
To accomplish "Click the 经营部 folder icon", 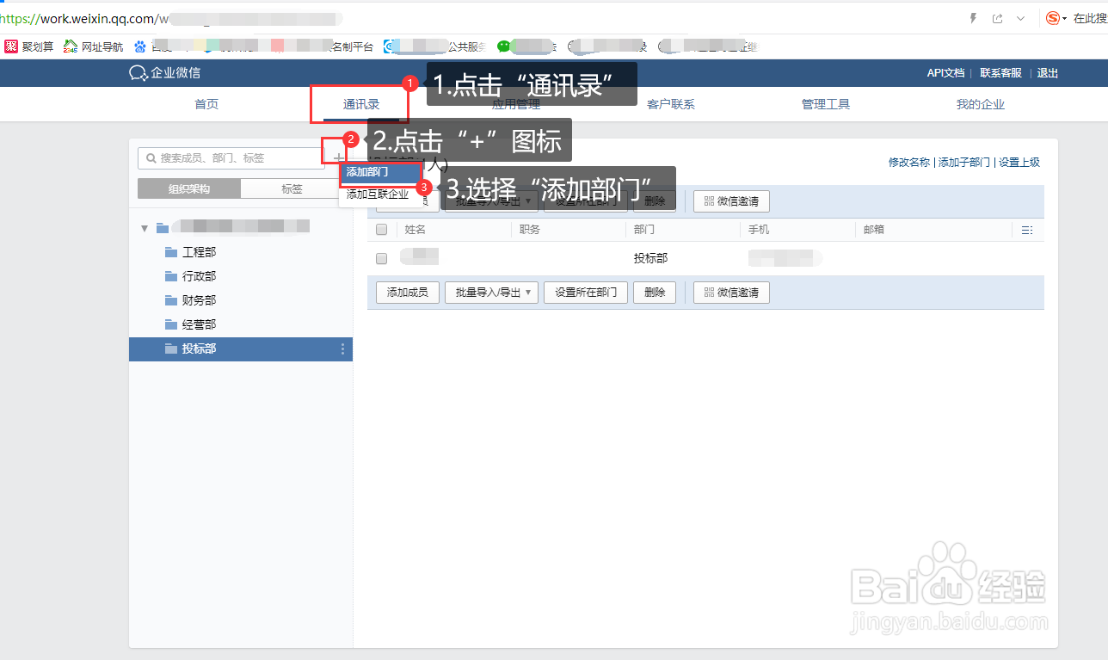I will [x=170, y=324].
